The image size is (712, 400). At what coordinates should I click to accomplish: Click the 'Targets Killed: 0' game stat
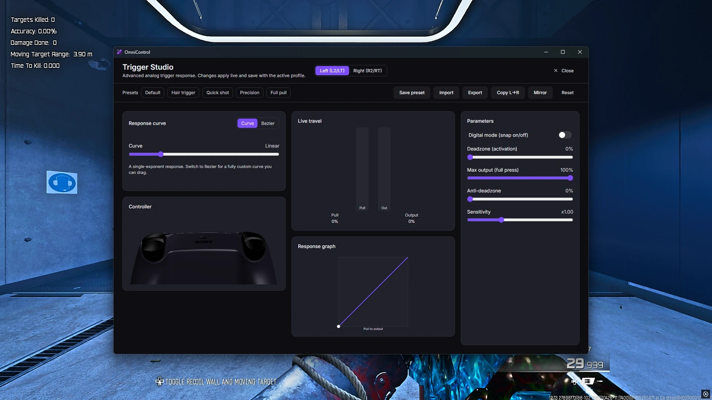[x=33, y=20]
